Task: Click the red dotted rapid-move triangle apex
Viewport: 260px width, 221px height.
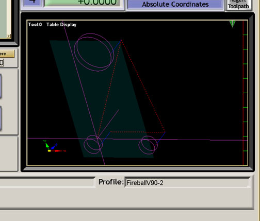Action: [x=121, y=41]
